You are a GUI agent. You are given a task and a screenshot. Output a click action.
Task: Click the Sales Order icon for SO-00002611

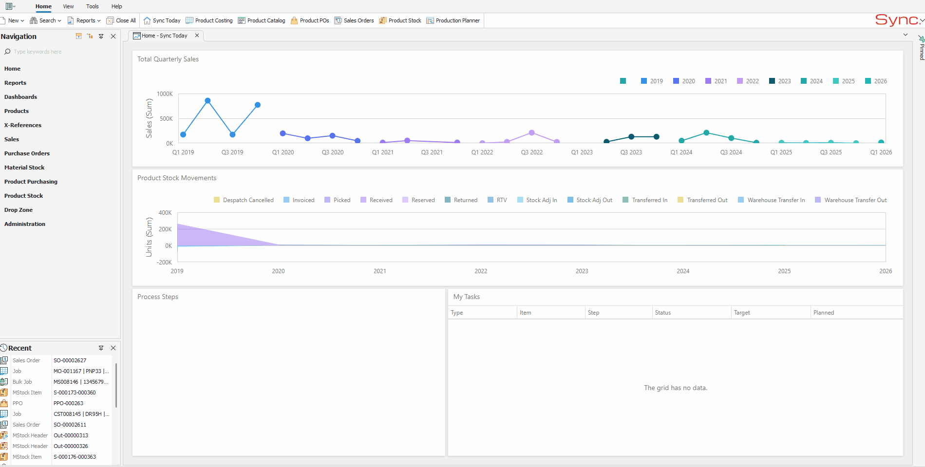(x=4, y=425)
